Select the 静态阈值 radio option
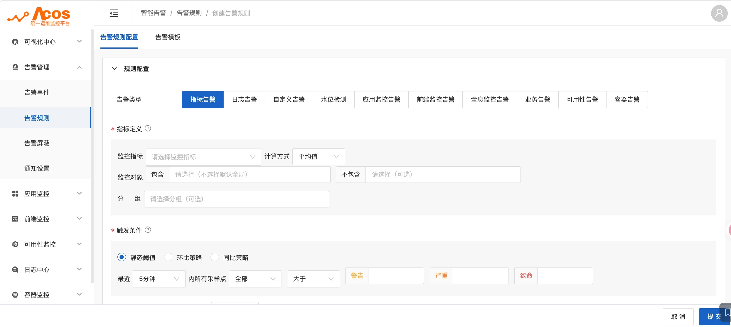 122,257
